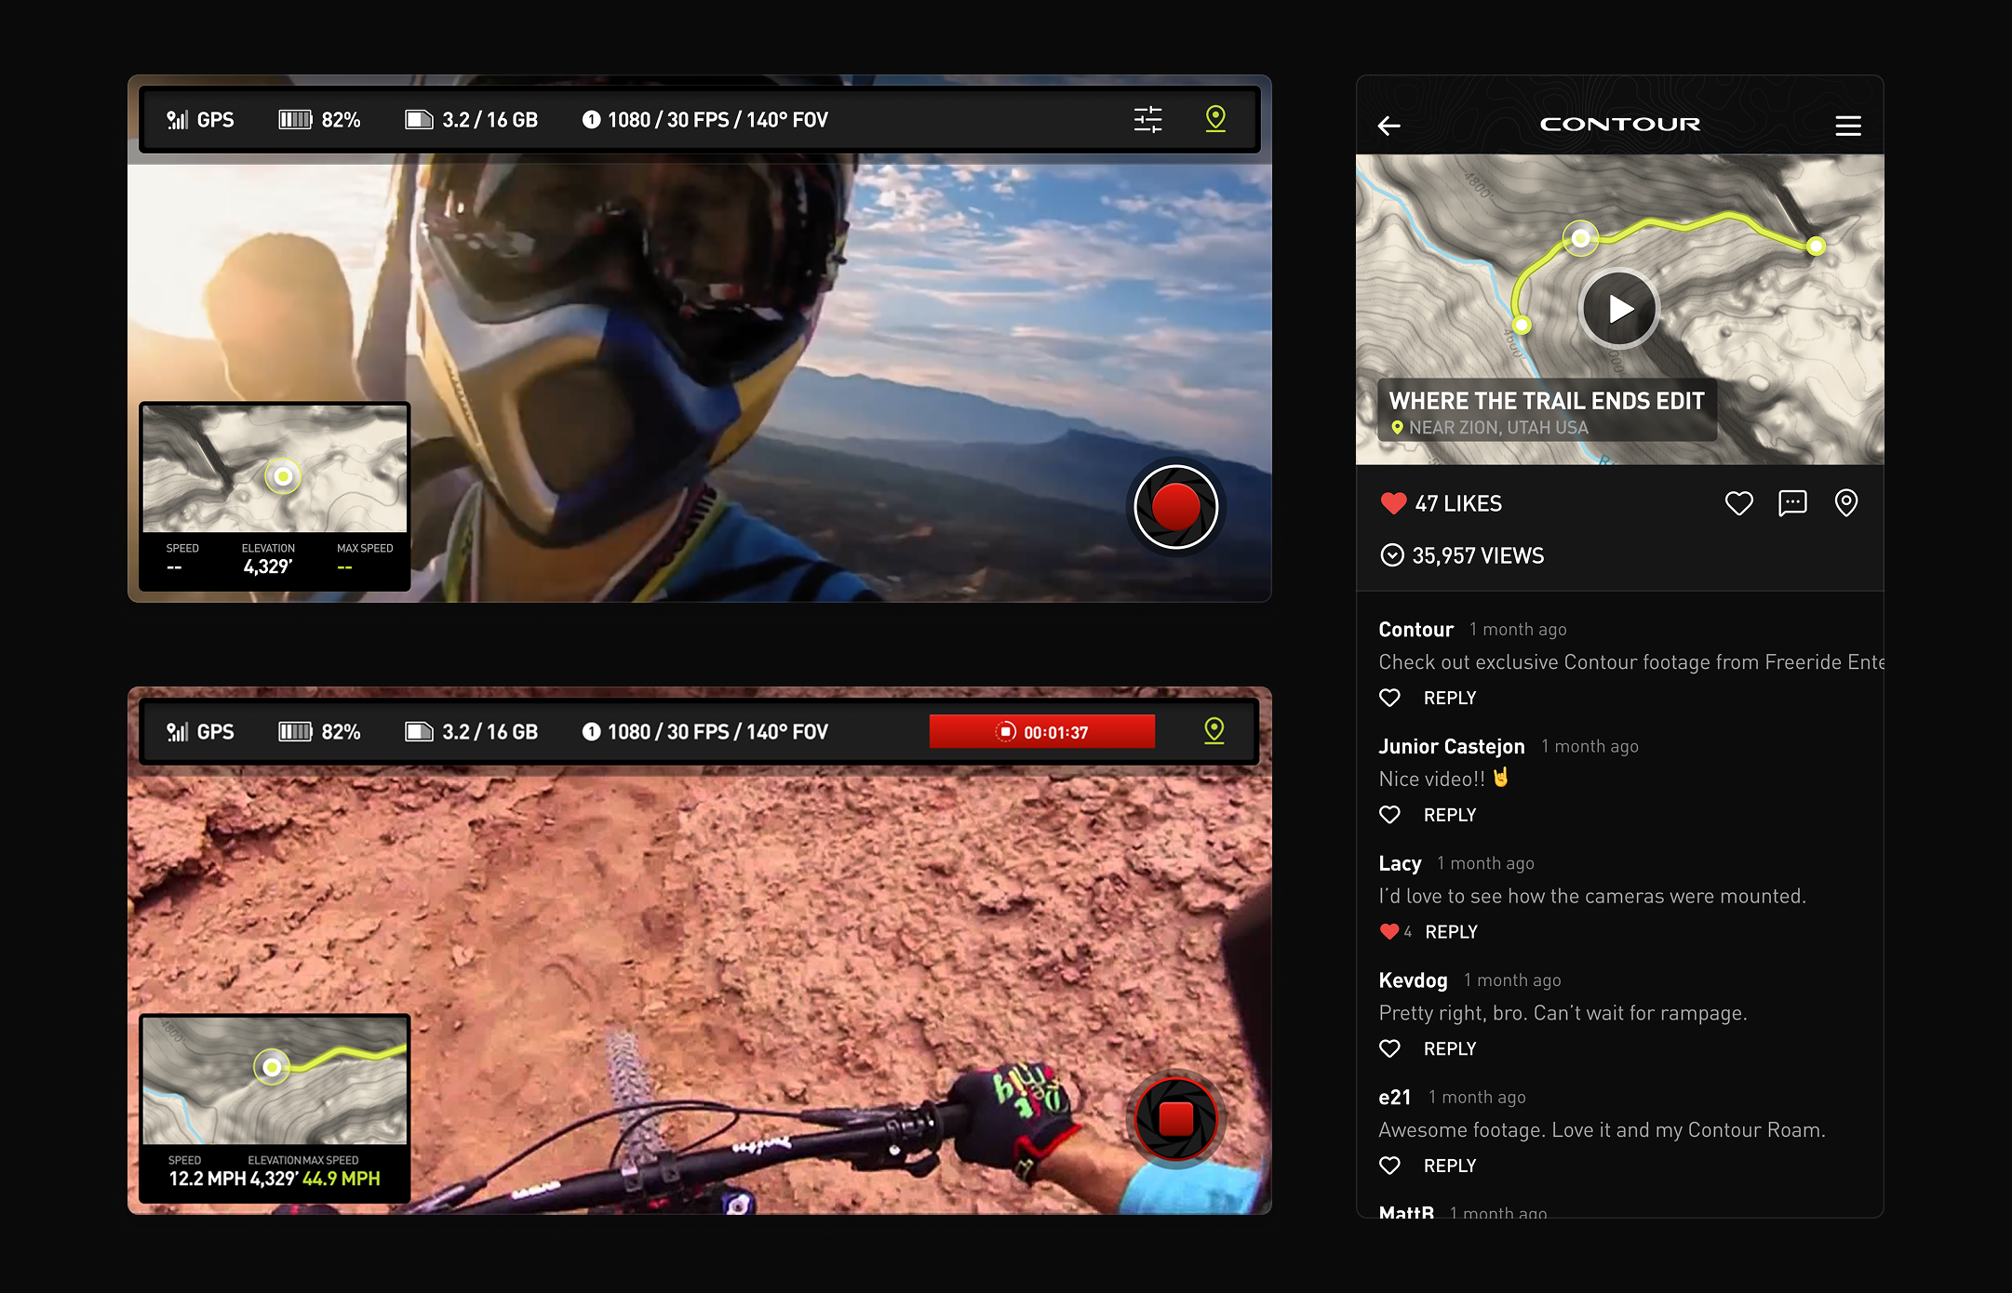Go back with the left arrow
Viewport: 2012px width, 1293px height.
pyautogui.click(x=1389, y=126)
